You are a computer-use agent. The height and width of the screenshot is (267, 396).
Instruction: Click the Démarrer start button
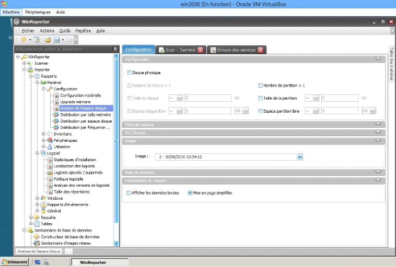[x=15, y=262]
